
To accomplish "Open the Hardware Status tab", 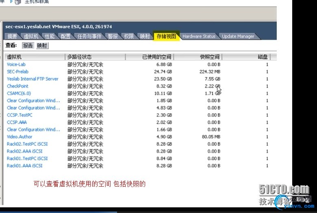I will tap(199, 37).
